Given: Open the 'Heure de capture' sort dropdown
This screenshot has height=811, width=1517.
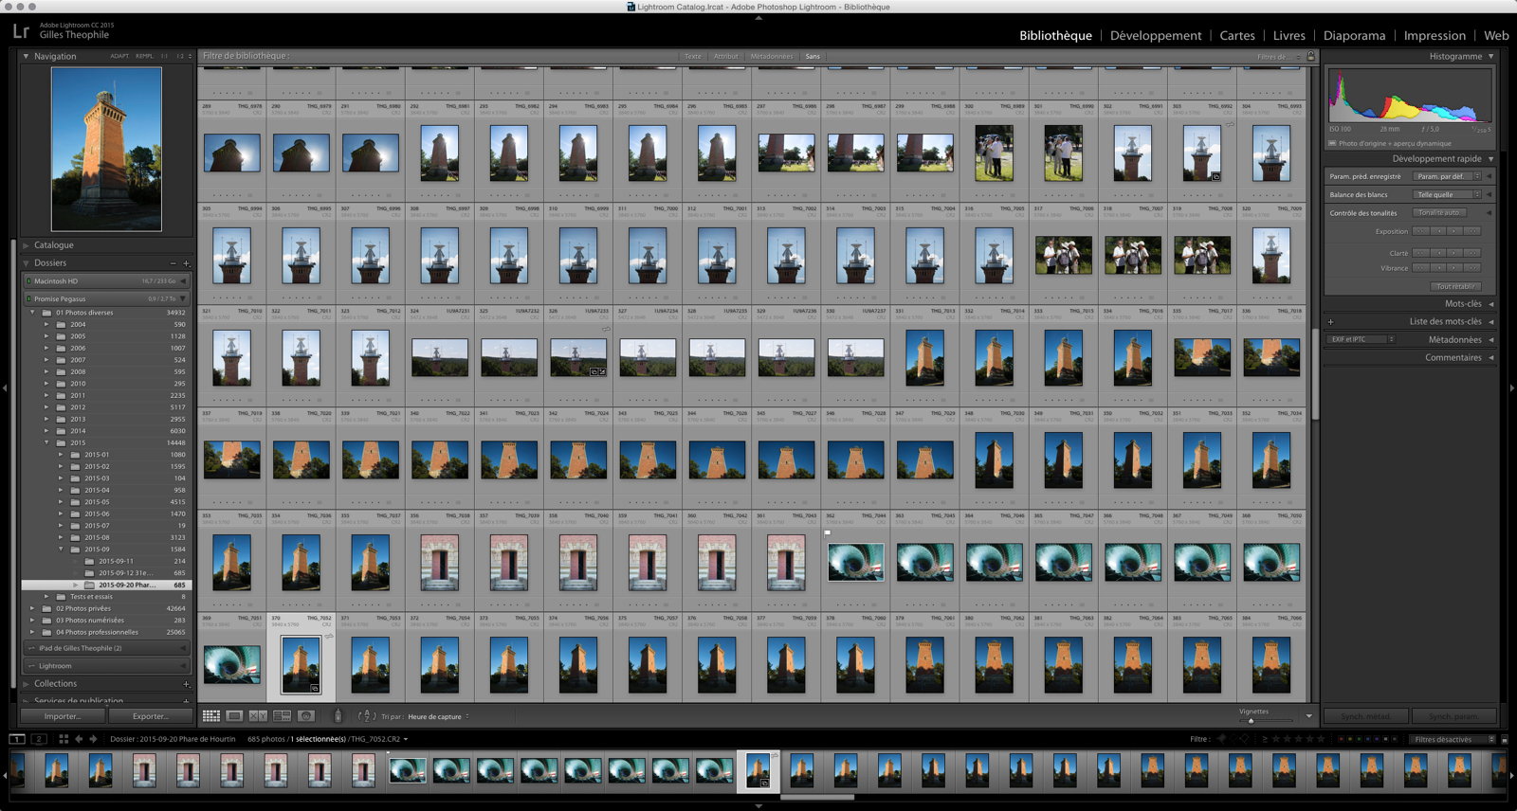Looking at the screenshot, I should 438,716.
